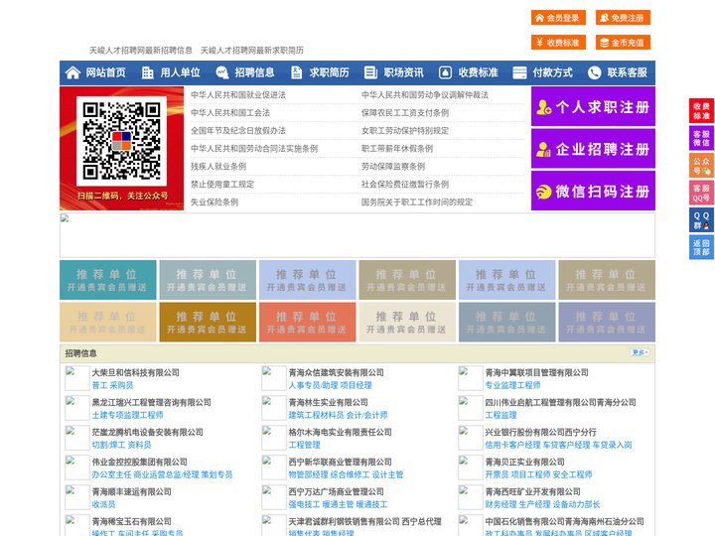
Task: Open 保障农民工工资支付条例 link
Action: pos(405,112)
